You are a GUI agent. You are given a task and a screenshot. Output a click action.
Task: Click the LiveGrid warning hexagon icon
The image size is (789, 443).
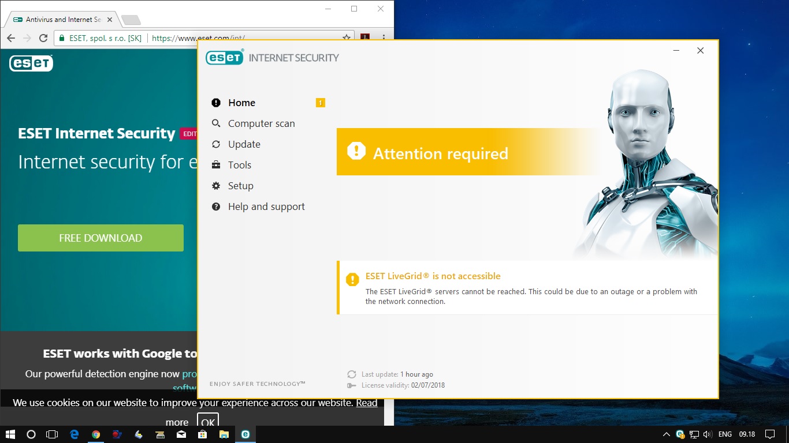click(352, 280)
